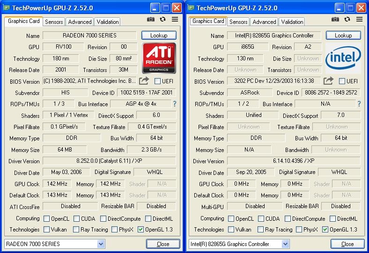Toggle PhysX checkbox in Intel window
Image resolution: width=369 pixels, height=253 pixels.
(x=299, y=229)
